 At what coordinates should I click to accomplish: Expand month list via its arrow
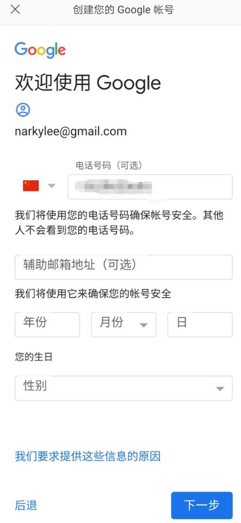[143, 325]
